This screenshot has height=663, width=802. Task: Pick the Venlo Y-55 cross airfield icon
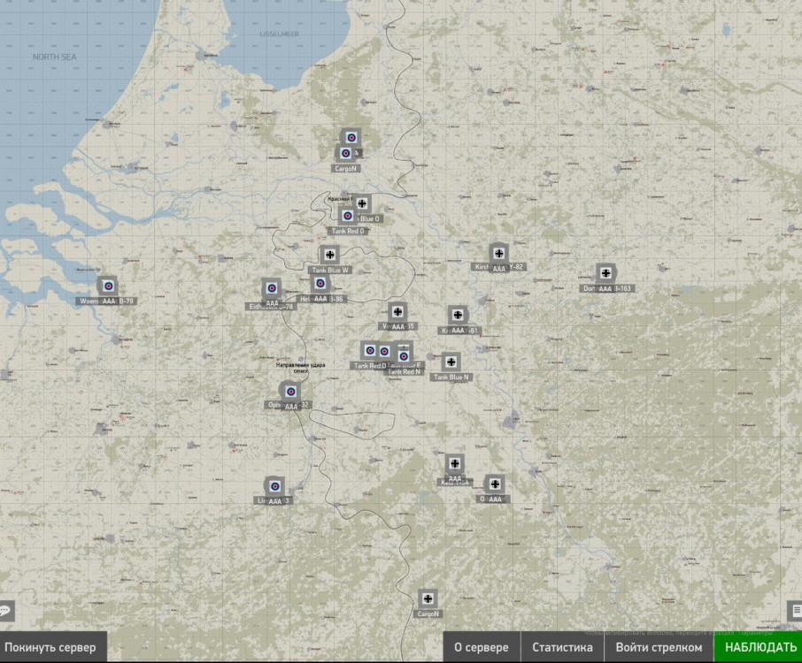pyautogui.click(x=397, y=311)
